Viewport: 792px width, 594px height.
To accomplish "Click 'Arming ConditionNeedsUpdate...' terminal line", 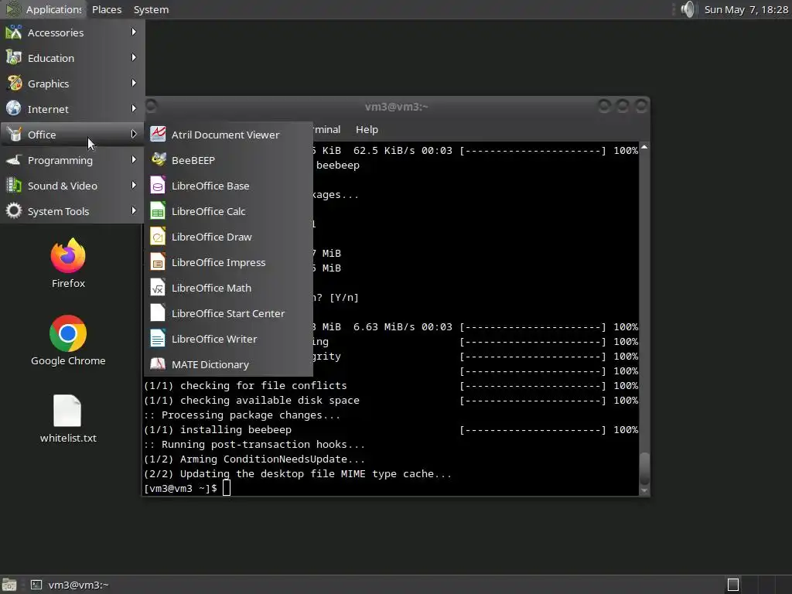I will [x=254, y=459].
